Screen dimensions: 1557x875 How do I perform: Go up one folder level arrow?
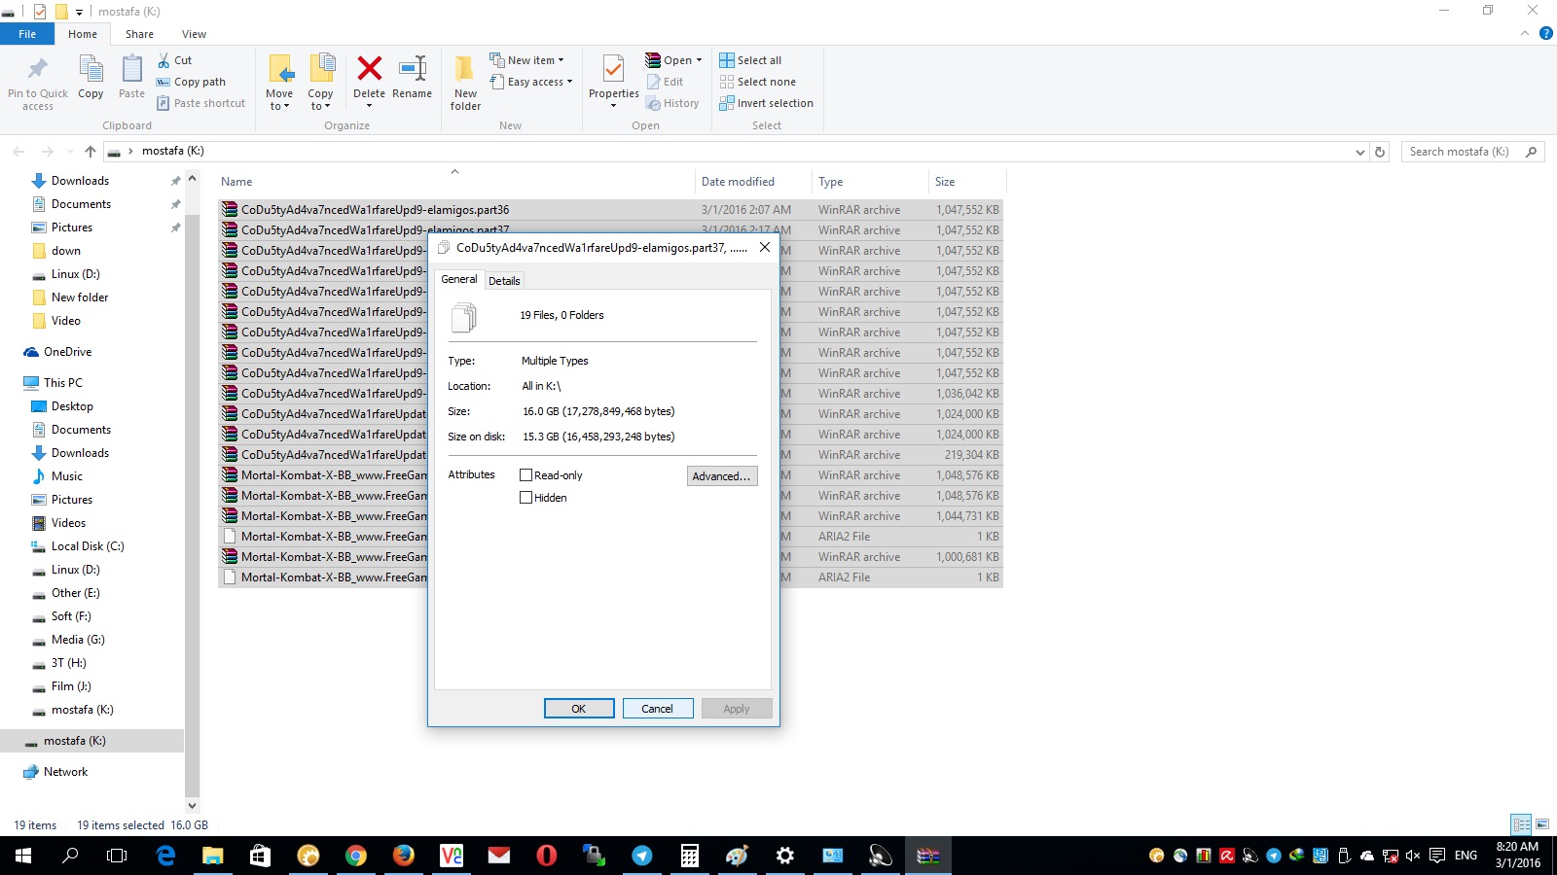click(x=91, y=151)
